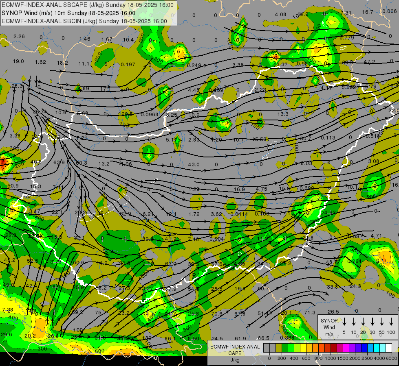
Task: Click the SYNOP Wind m/s legend label
Action: (329, 327)
